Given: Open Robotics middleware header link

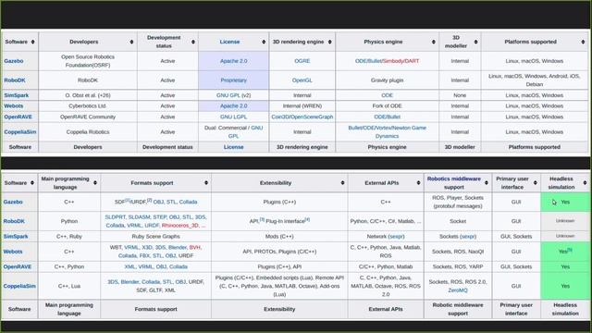Looking at the screenshot, I should coord(454,179).
